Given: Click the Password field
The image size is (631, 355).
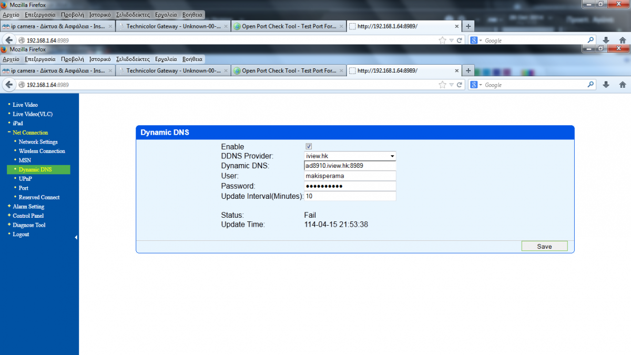Looking at the screenshot, I should [x=350, y=186].
